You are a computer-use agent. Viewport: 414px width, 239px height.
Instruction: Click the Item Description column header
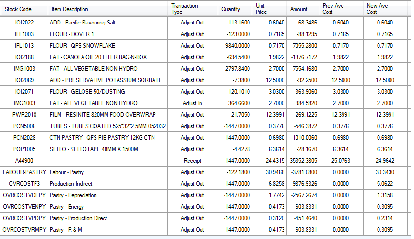(108, 9)
